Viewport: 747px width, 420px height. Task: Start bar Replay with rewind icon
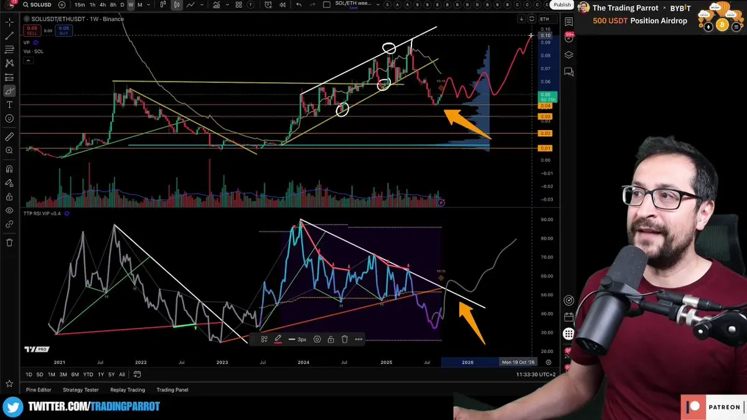282,5
